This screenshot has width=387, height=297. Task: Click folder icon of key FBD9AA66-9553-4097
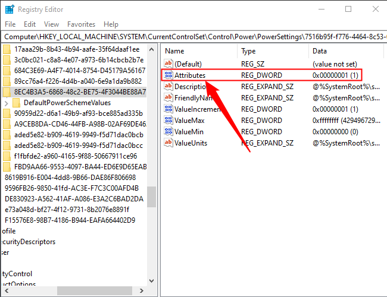(x=7, y=167)
